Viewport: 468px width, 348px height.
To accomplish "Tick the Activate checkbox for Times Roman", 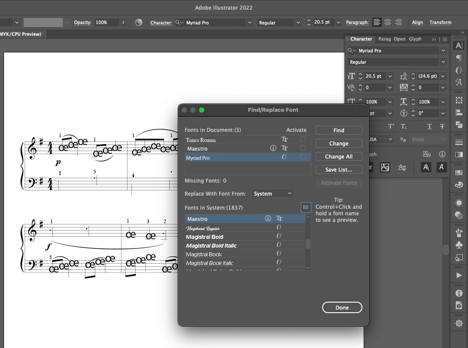I will click(303, 139).
